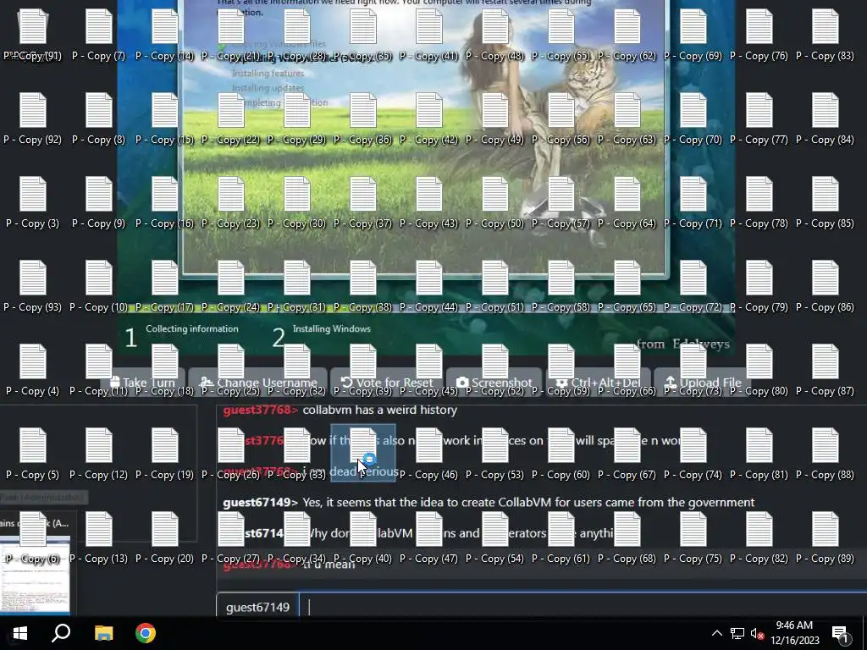Select the P - Copy (3) file
The width and height of the screenshot is (867, 650).
[x=33, y=202]
